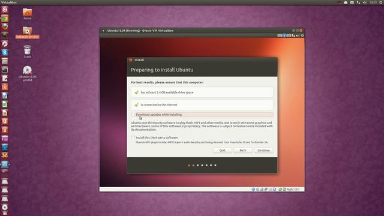The width and height of the screenshot is (384, 216).
Task: Open Ubuntu One from the launcher
Action: tap(5, 121)
